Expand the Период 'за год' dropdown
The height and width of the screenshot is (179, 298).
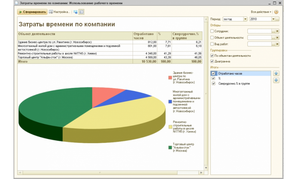tap(245, 19)
